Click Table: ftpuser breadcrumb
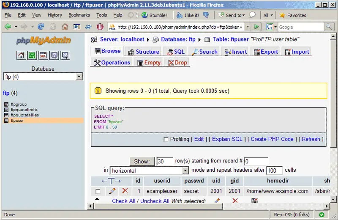 click(x=230, y=39)
